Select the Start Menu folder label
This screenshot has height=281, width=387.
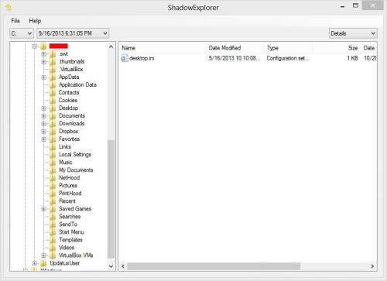(x=71, y=232)
